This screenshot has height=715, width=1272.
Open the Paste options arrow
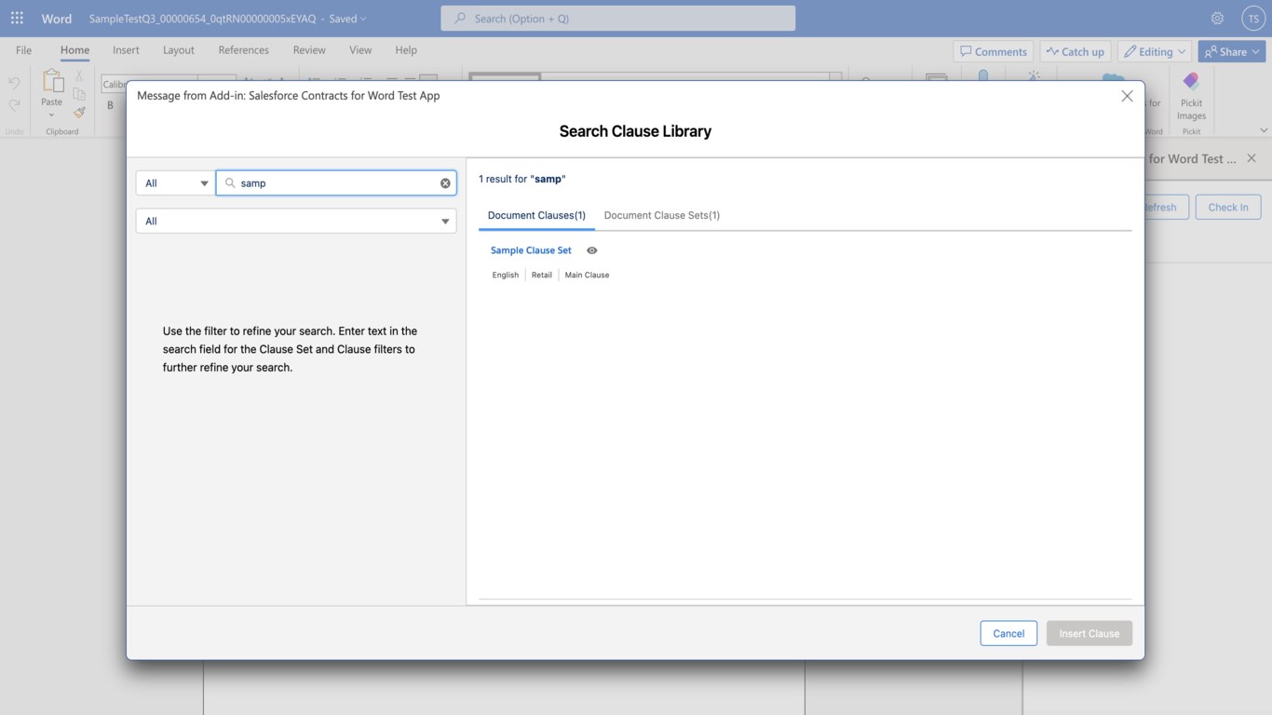tap(51, 115)
